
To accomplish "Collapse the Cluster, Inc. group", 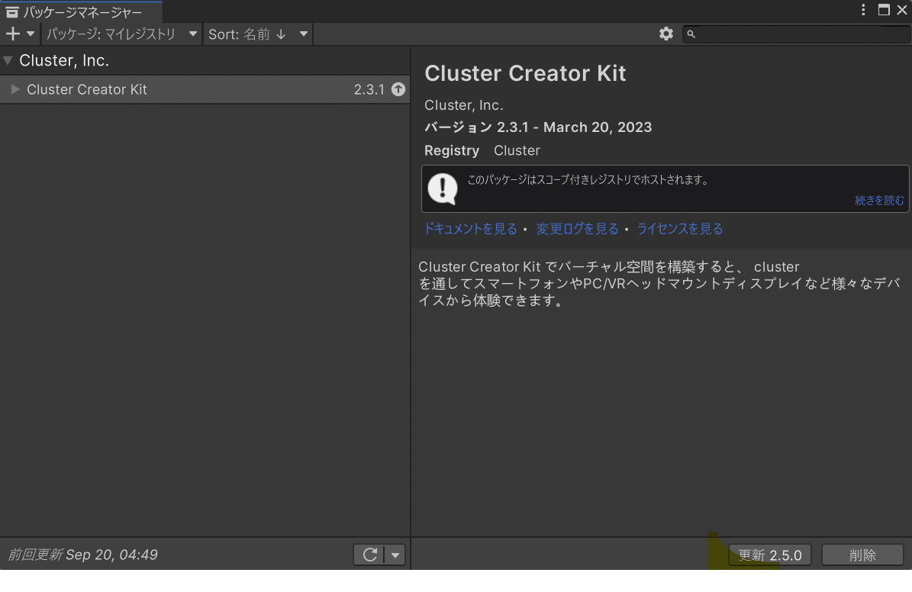I will click(x=8, y=60).
